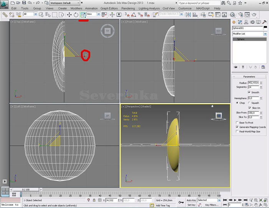This screenshot has height=208, width=269.
Task: Switch to the Hierarchy panel icon
Action: (246, 22)
